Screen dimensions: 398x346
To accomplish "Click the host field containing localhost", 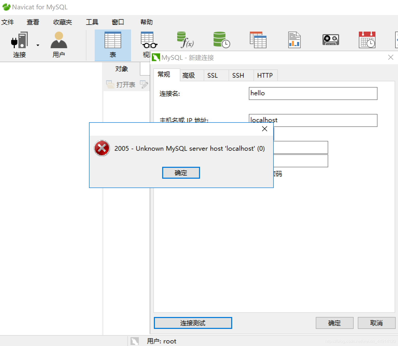I will point(313,120).
